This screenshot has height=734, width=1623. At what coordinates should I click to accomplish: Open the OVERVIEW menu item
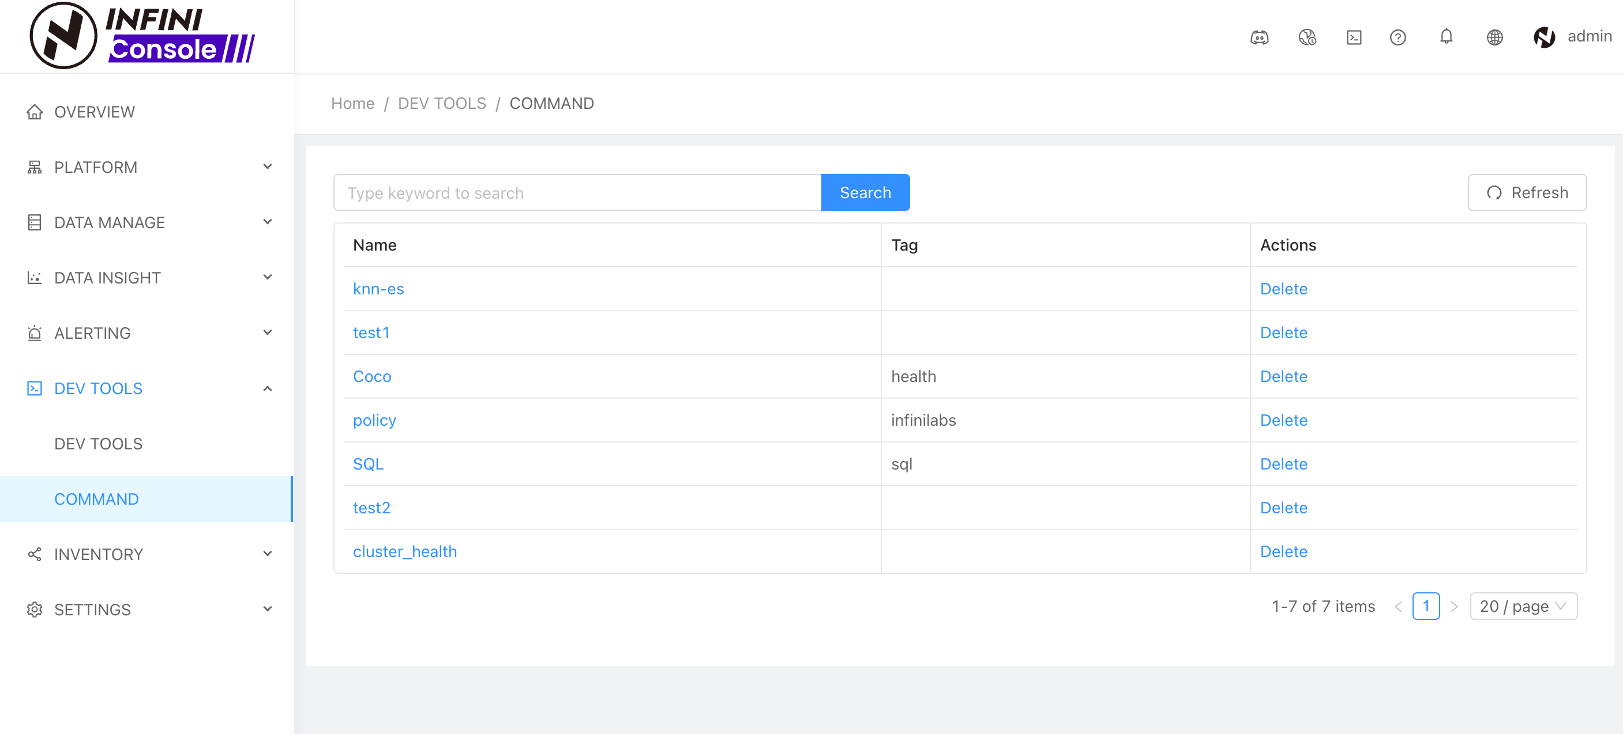tap(95, 112)
